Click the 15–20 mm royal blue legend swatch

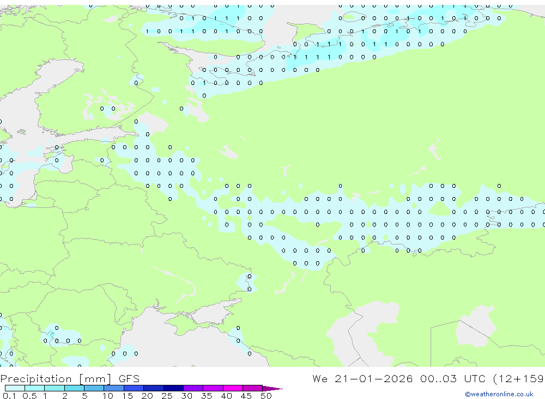(x=134, y=388)
